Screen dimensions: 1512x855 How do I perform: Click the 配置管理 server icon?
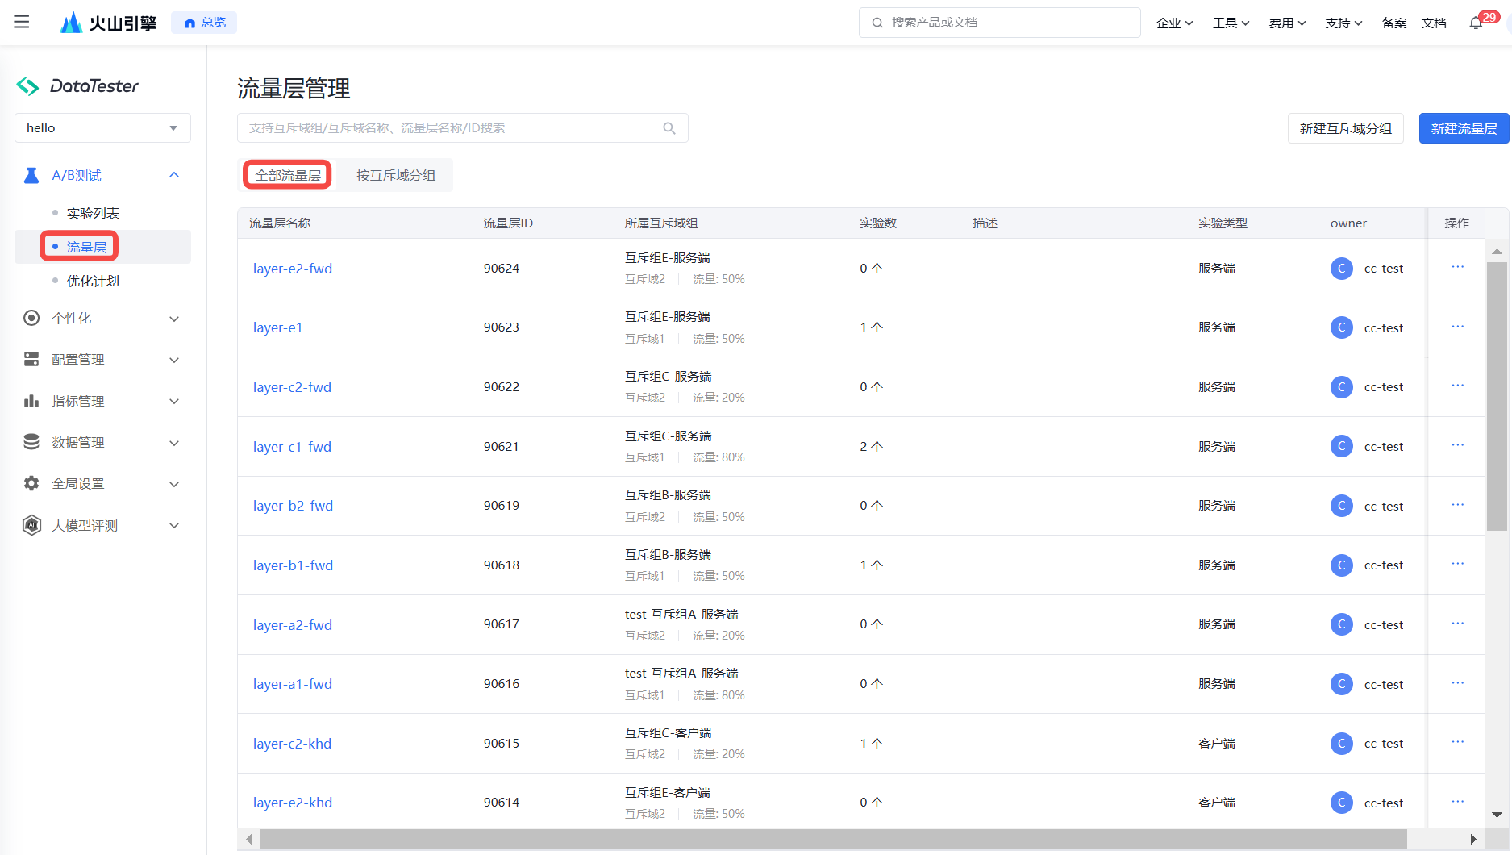tap(31, 359)
